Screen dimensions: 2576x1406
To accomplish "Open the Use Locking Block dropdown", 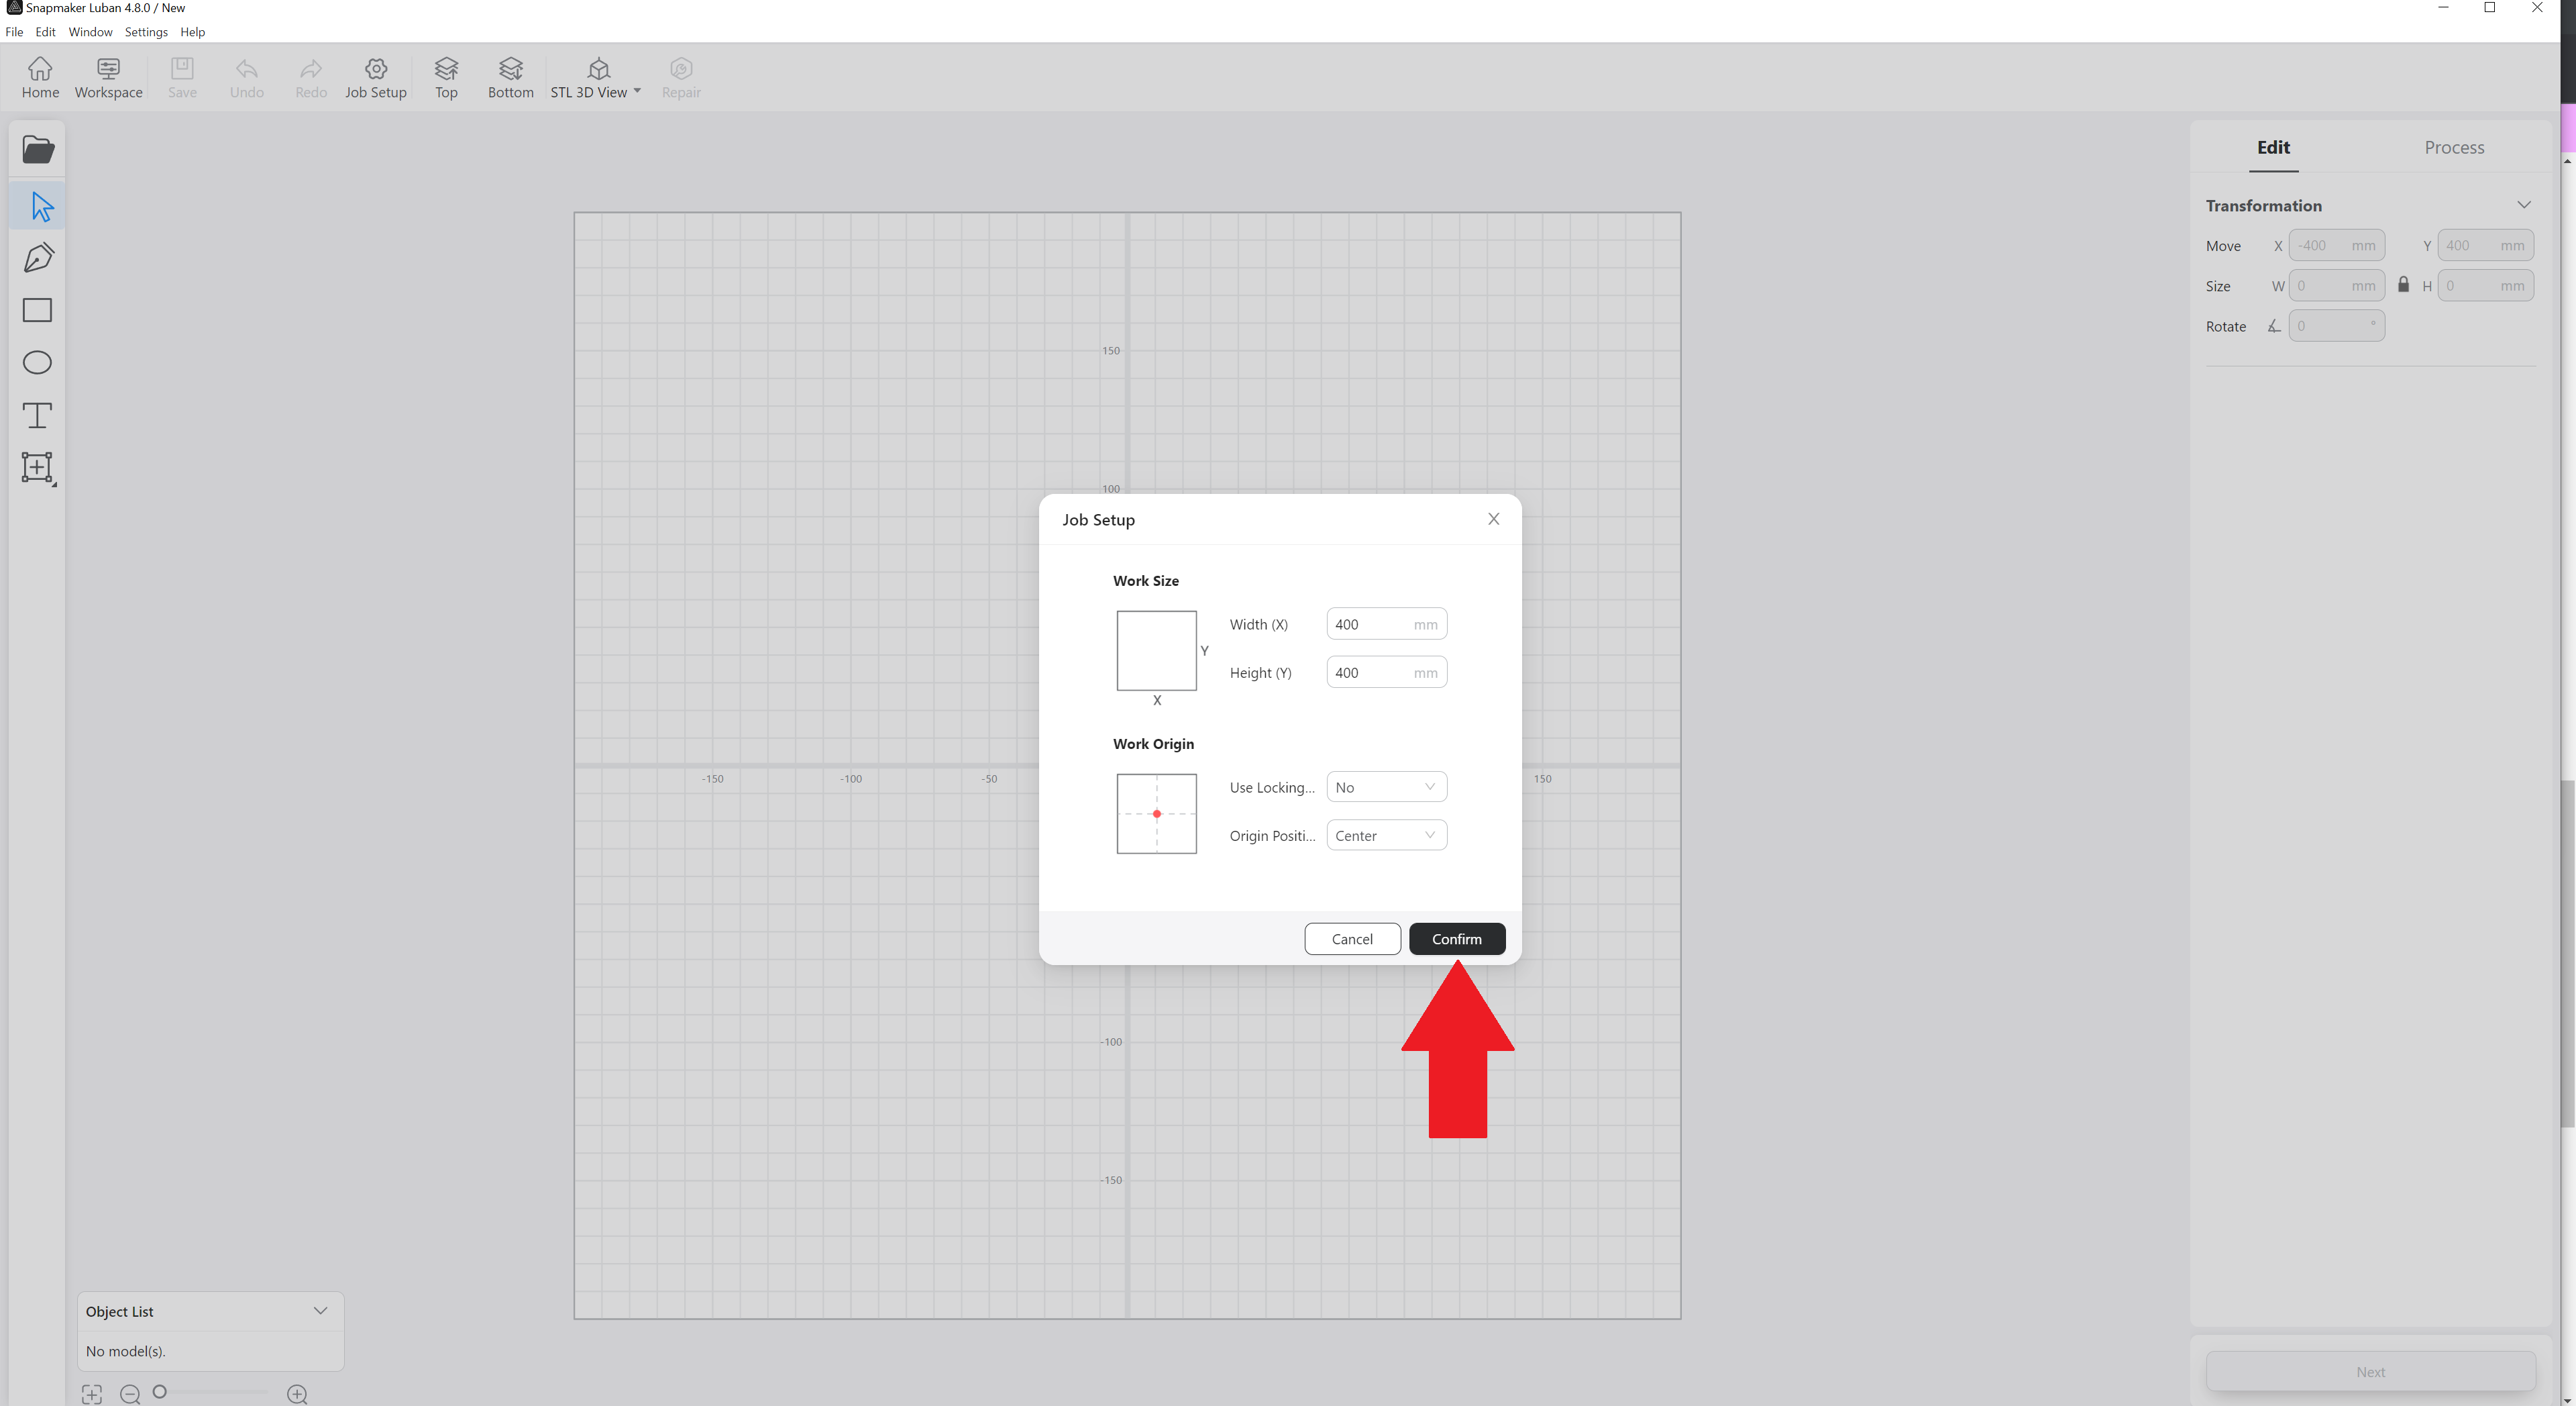I will (1386, 787).
